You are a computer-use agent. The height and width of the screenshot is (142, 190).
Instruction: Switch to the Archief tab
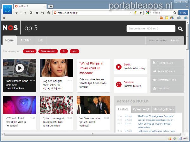tap(25, 40)
